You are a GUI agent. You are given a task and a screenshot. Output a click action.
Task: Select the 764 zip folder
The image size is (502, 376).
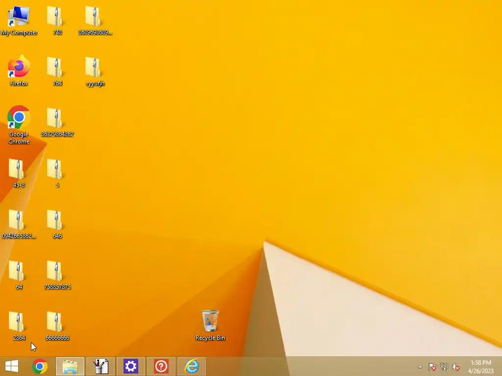tap(57, 71)
